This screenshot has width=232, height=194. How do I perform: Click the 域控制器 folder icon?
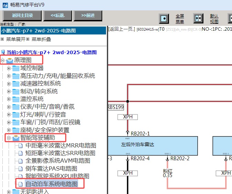click(x=16, y=68)
